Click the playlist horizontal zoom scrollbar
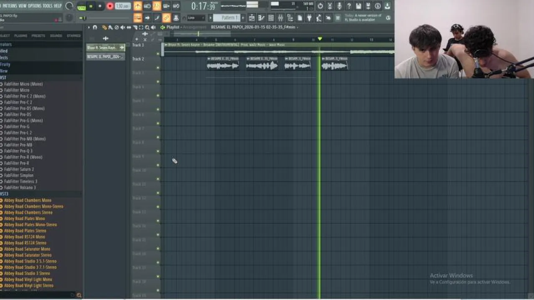 click(x=201, y=34)
